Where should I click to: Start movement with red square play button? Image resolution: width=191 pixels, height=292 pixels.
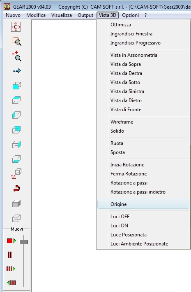(12, 241)
